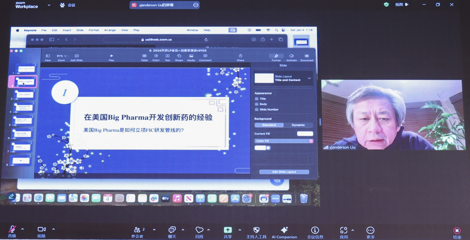Unmute the microphone with the 音频 icon
Viewport: 470px width, 240px height.
[x=12, y=230]
